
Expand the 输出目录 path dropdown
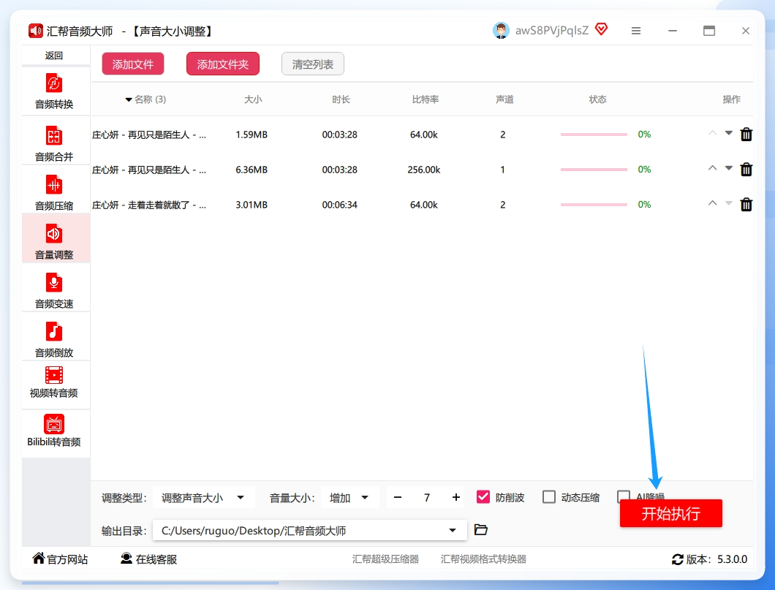click(453, 530)
